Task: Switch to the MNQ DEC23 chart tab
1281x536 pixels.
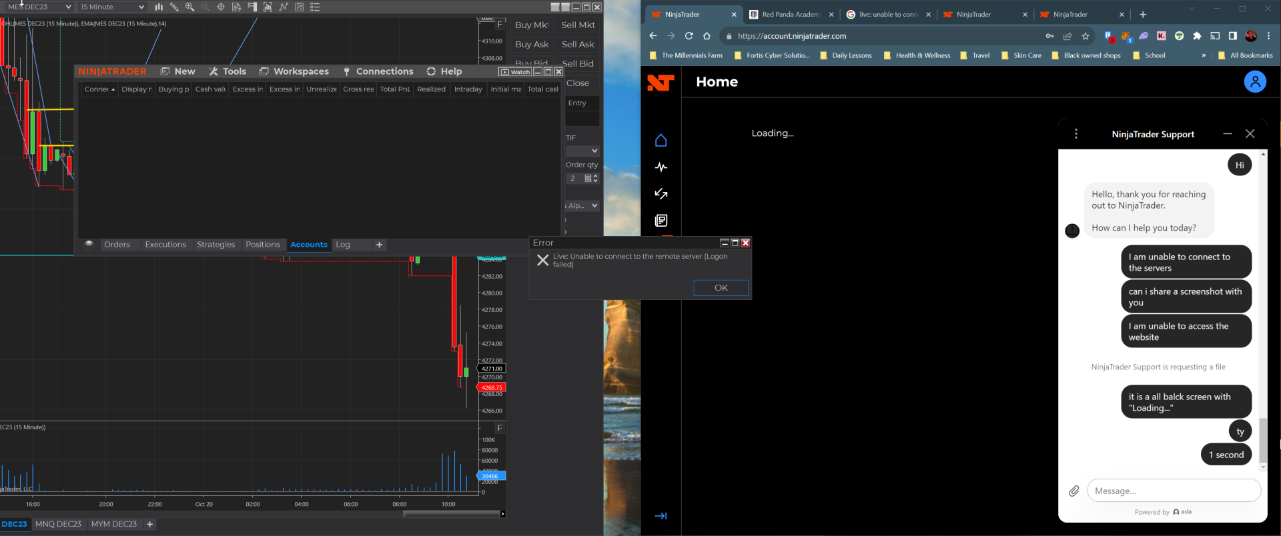Action: pos(58,524)
